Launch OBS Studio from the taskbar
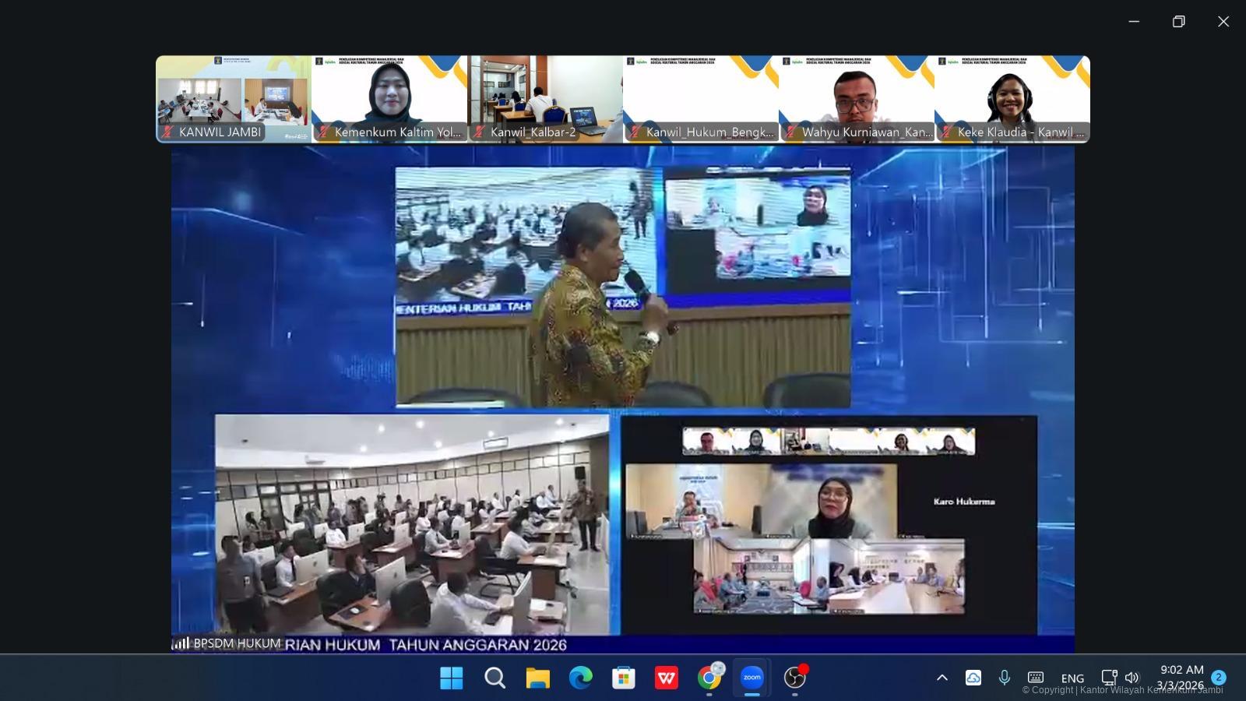 tap(794, 678)
